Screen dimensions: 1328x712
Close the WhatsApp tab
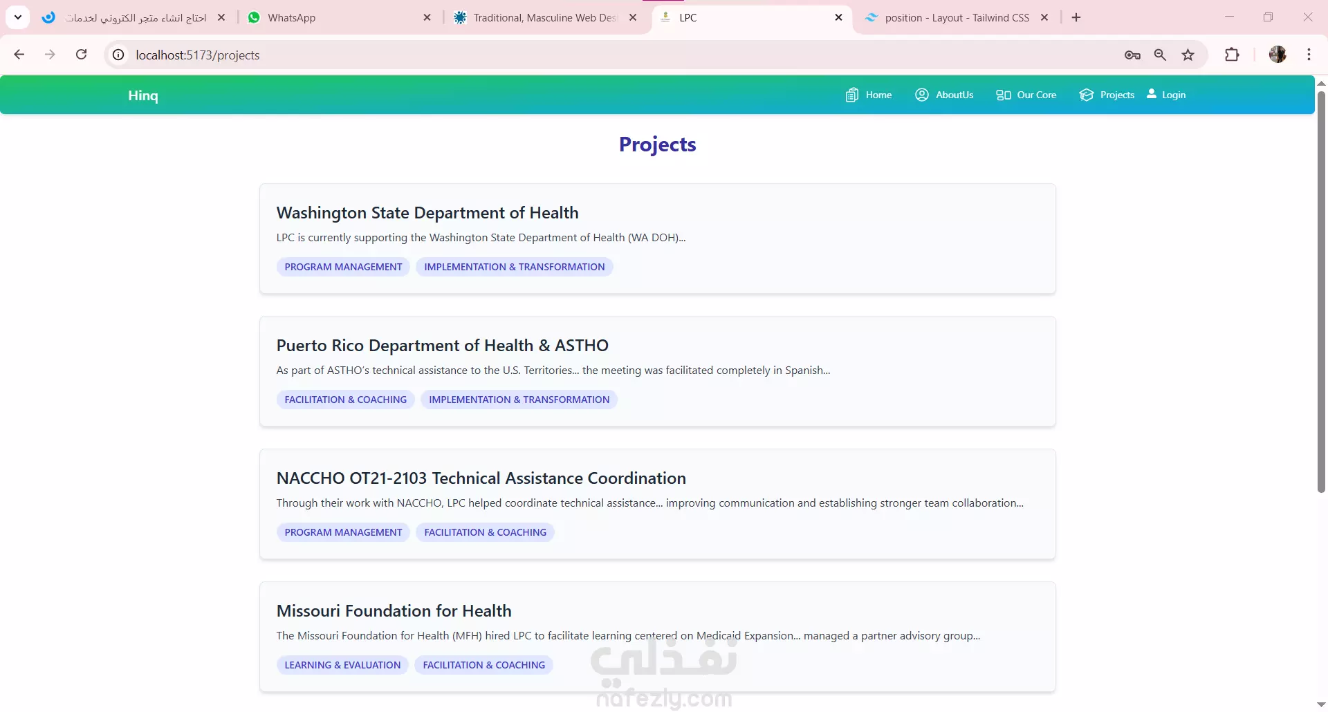(x=427, y=17)
